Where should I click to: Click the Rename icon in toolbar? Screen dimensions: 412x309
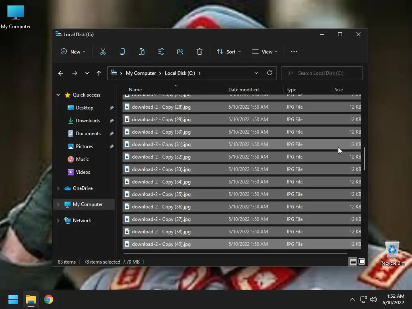tap(161, 52)
